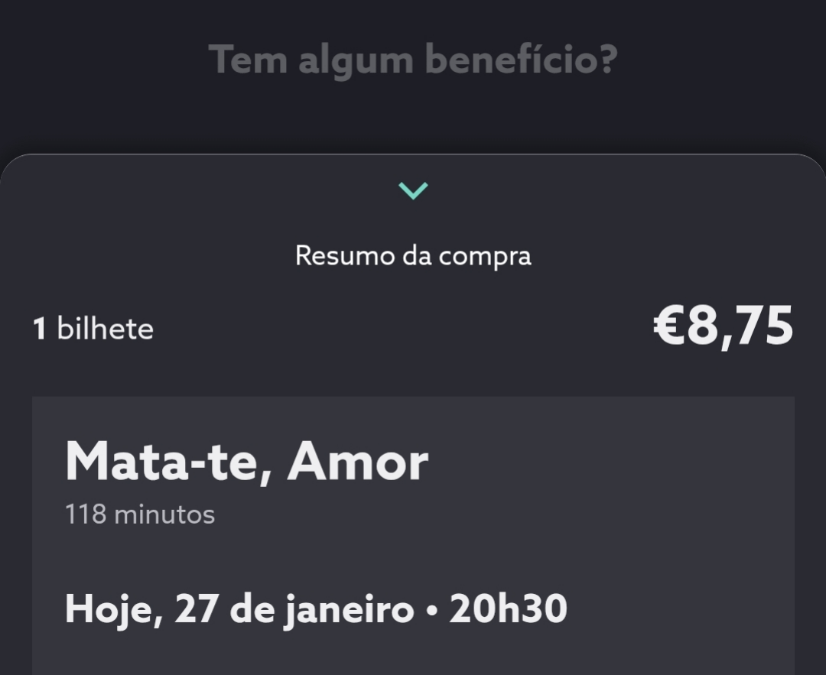Open the Mata-te, Amor movie title
Screen dimensions: 826x675
coord(246,459)
